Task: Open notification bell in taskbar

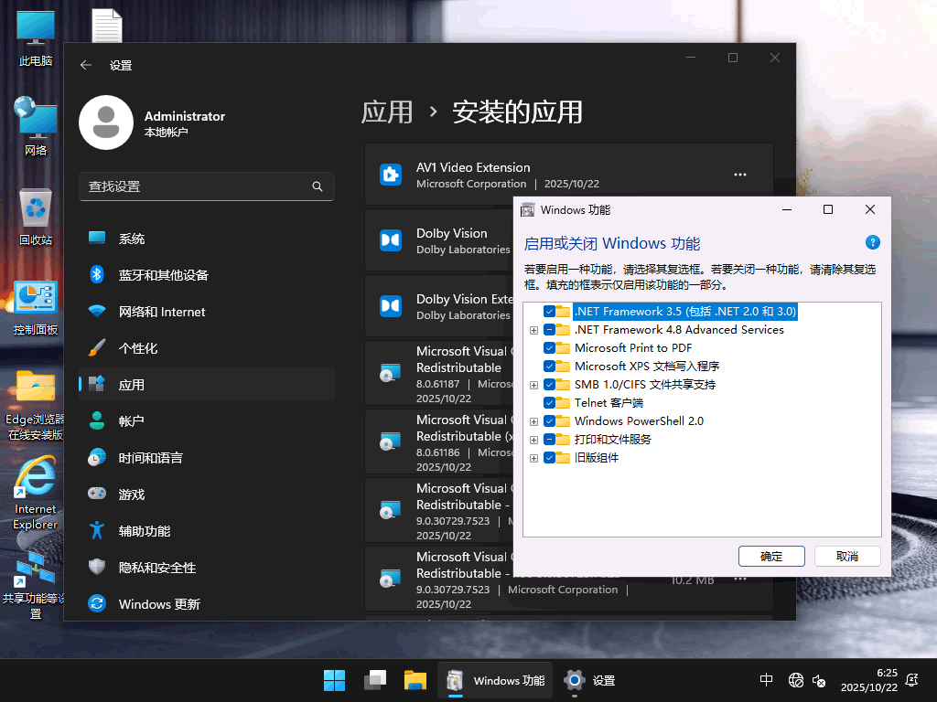Action: pos(912,680)
